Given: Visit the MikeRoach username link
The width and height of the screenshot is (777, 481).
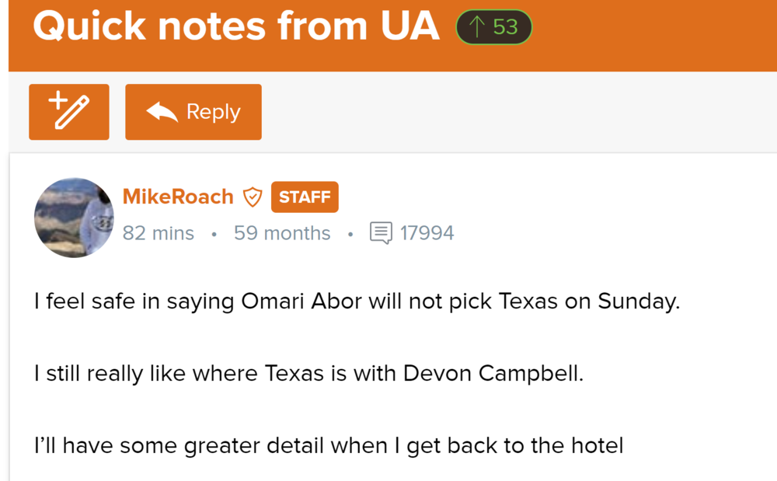Looking at the screenshot, I should (x=178, y=197).
